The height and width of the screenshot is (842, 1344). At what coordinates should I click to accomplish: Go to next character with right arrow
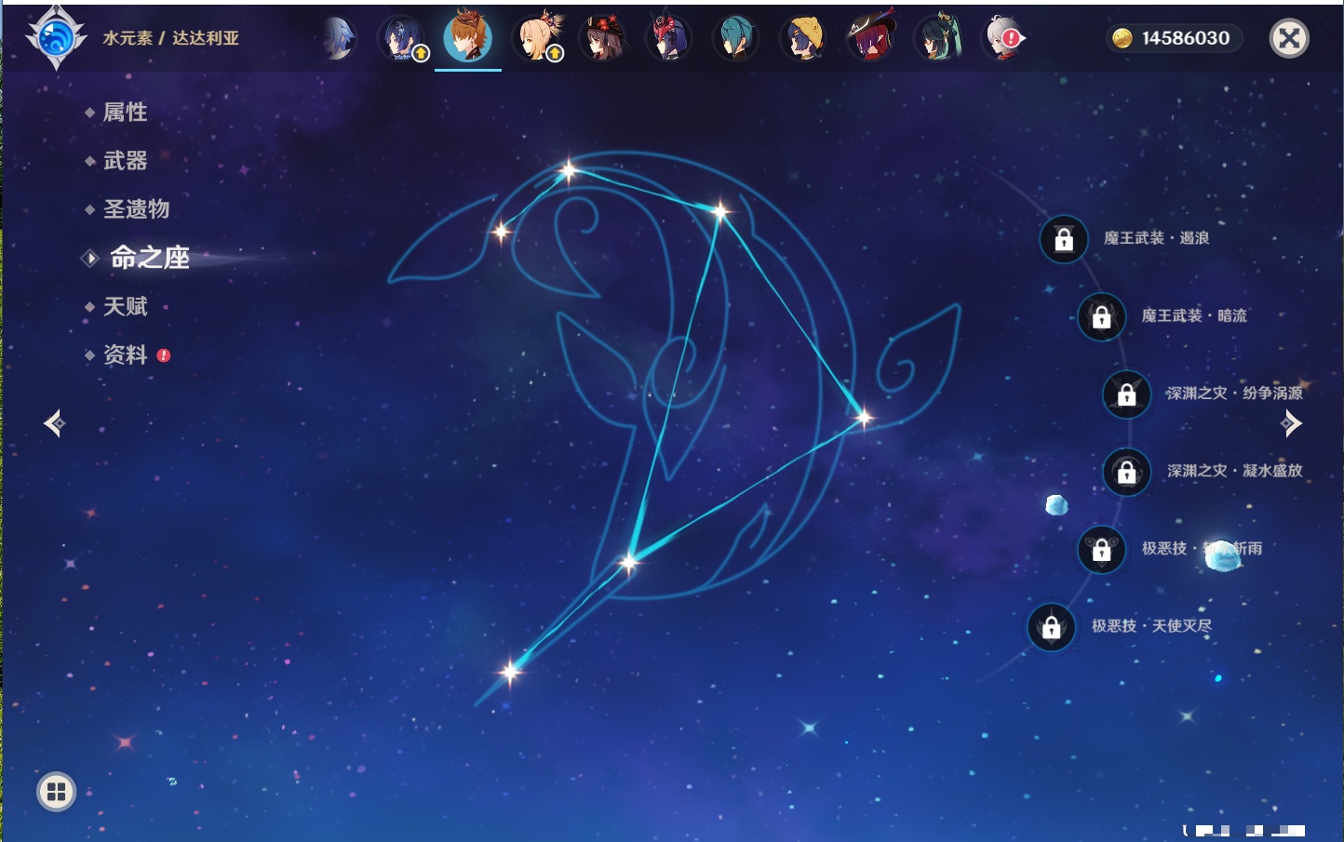pyautogui.click(x=1291, y=423)
